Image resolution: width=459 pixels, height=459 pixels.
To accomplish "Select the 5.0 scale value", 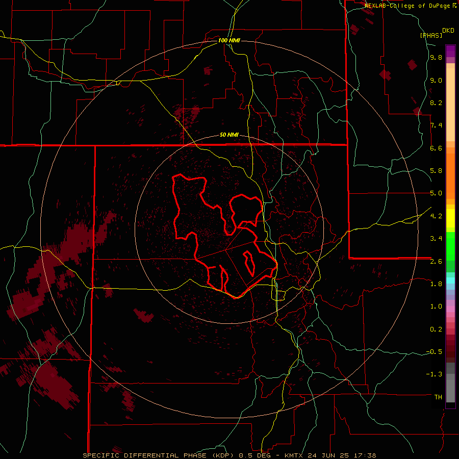I will [436, 193].
